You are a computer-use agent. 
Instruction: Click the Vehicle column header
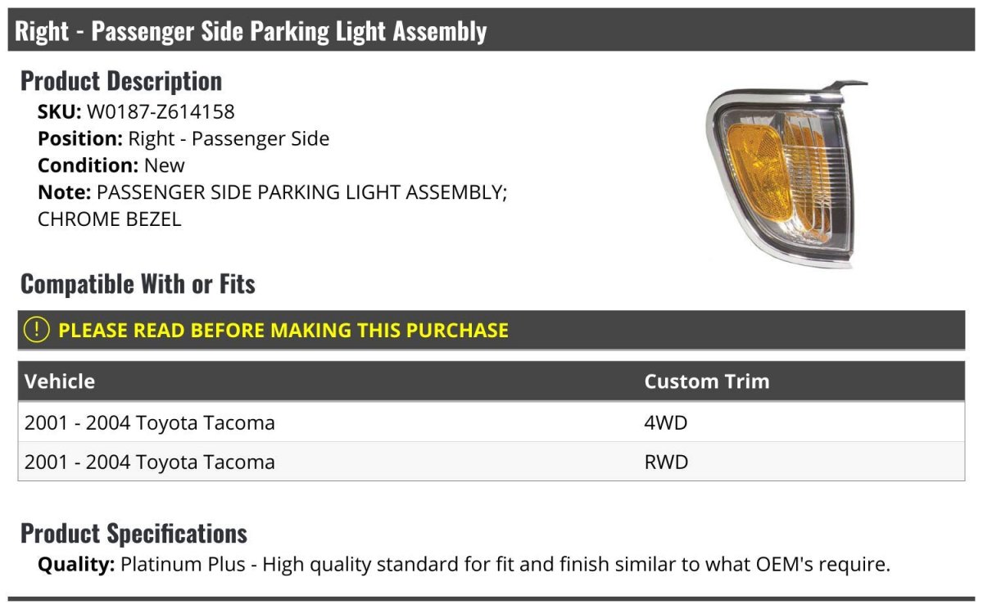click(x=60, y=381)
